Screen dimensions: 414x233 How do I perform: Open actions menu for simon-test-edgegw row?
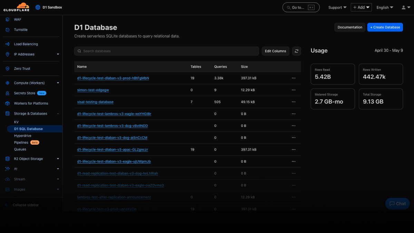tap(294, 90)
